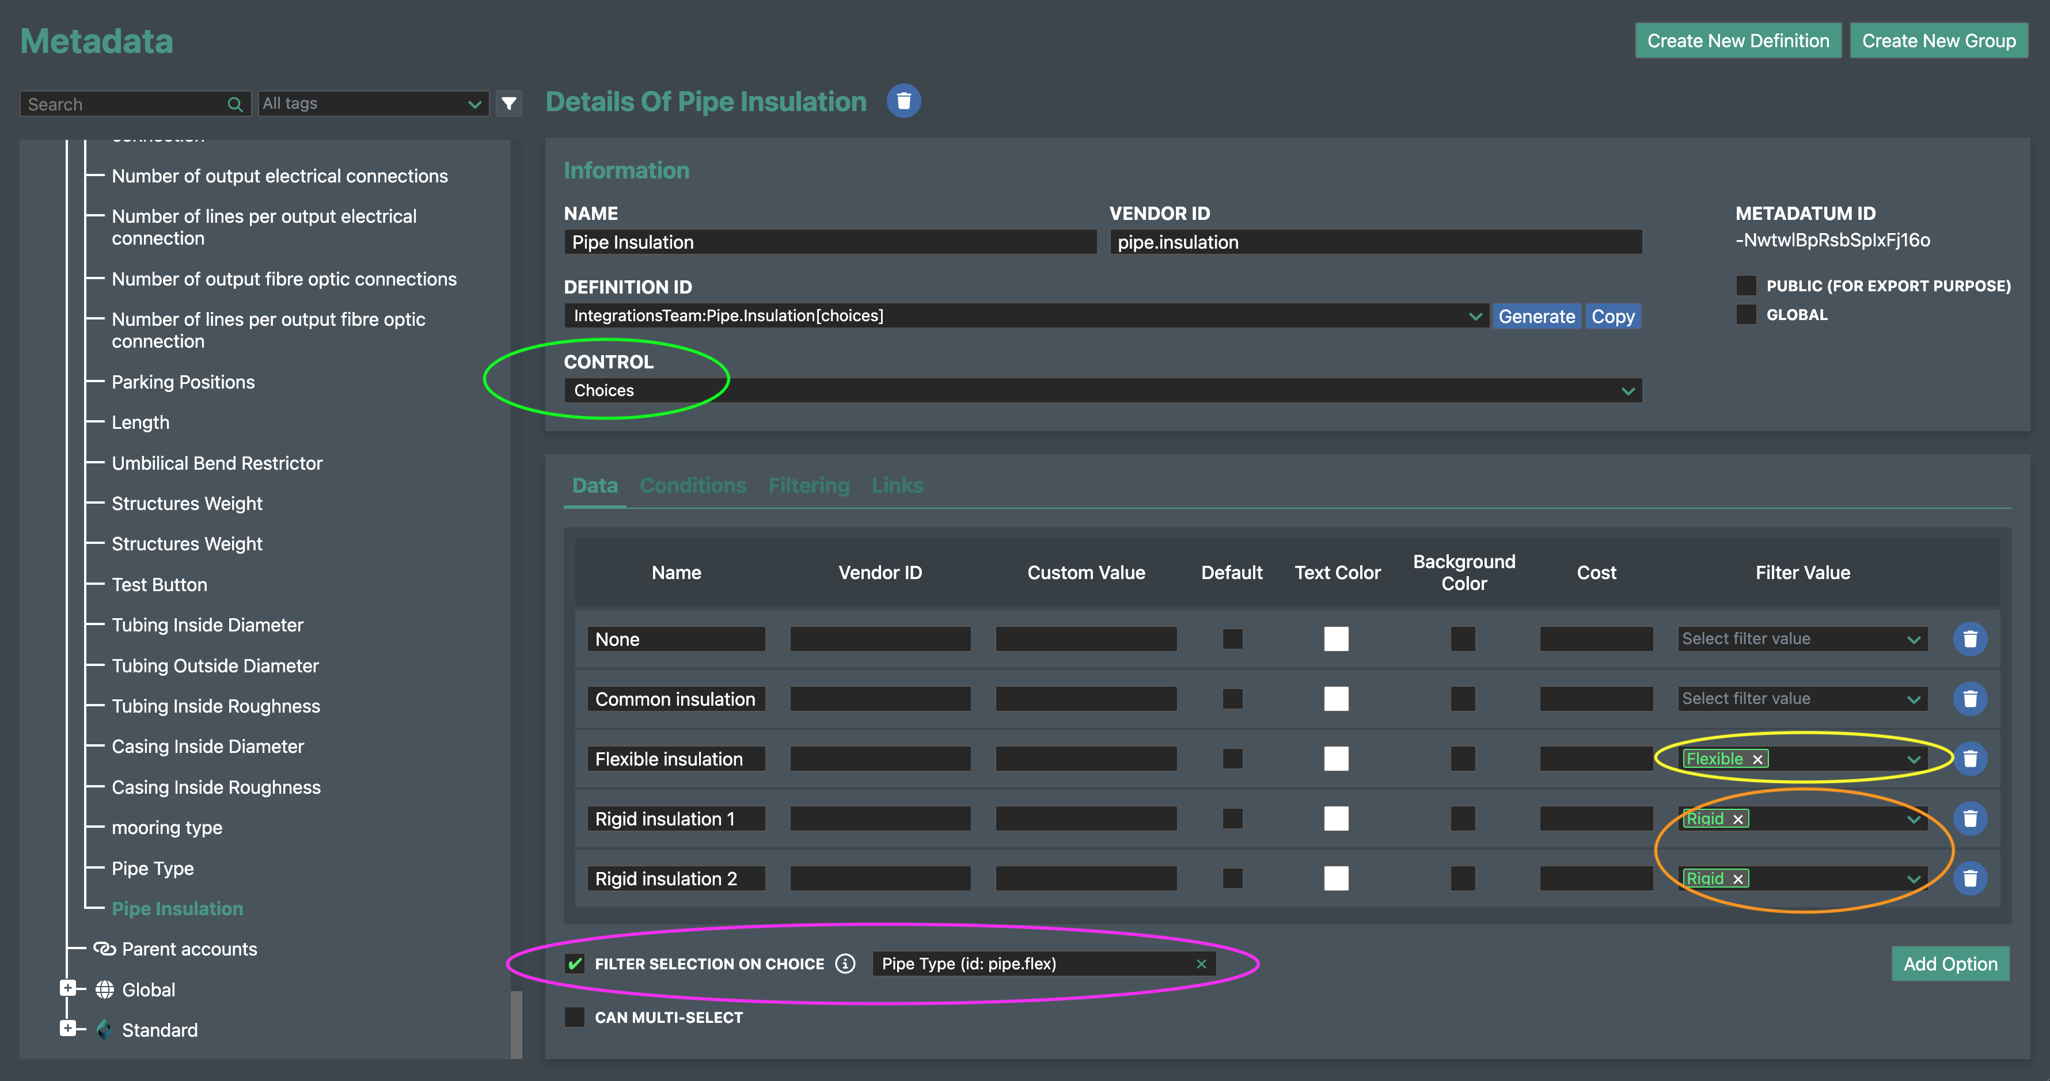
Task: Open filter value dropdown for Flexible insulation
Action: tap(1802, 759)
